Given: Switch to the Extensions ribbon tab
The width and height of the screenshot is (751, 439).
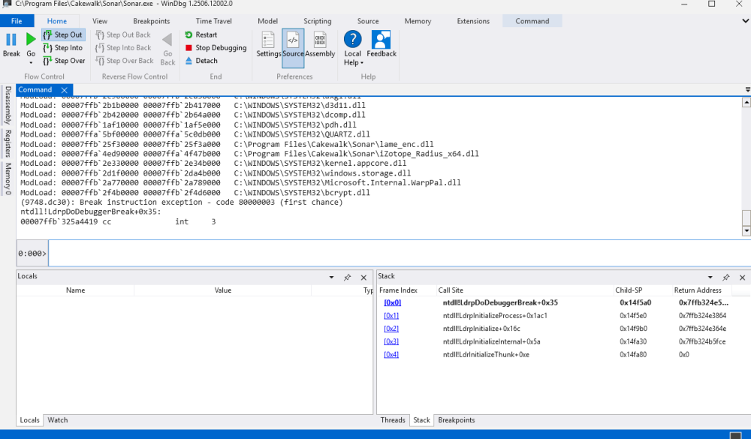Looking at the screenshot, I should click(473, 21).
